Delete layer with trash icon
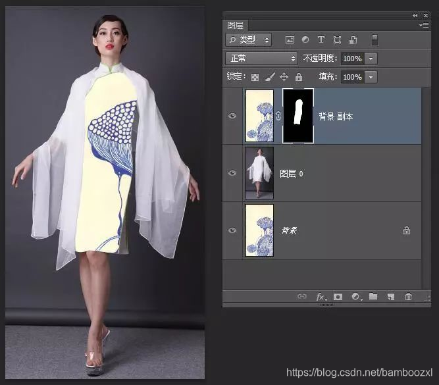439x385 pixels. tap(408, 297)
